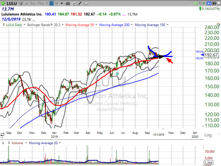This screenshot has height=166, width=221.
Task: Expand the timeframe dropdown arrow after W
Action: (x=62, y=3)
